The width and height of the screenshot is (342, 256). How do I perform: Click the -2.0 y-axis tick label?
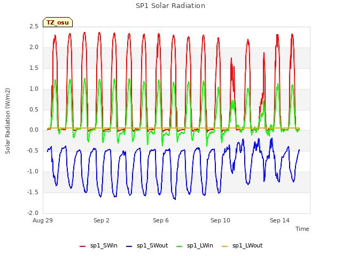click(33, 213)
